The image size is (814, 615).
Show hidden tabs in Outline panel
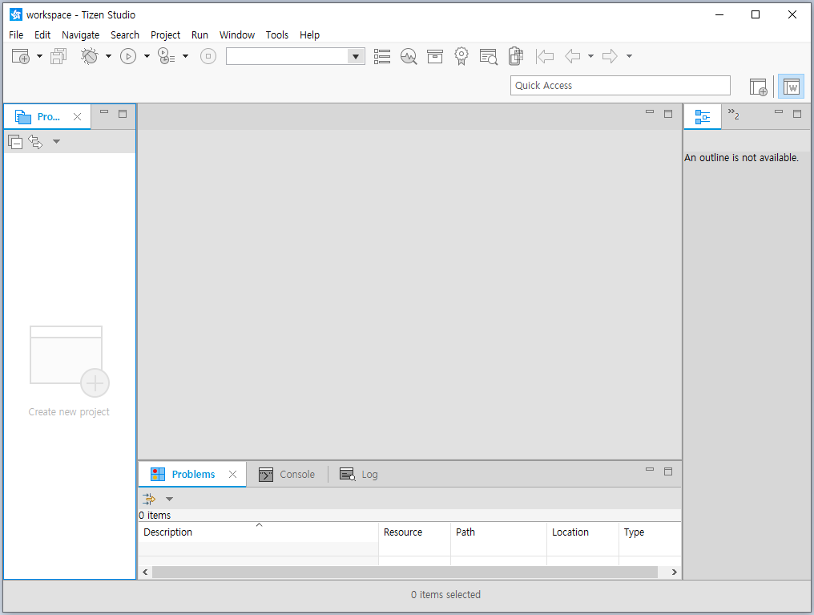(x=734, y=114)
